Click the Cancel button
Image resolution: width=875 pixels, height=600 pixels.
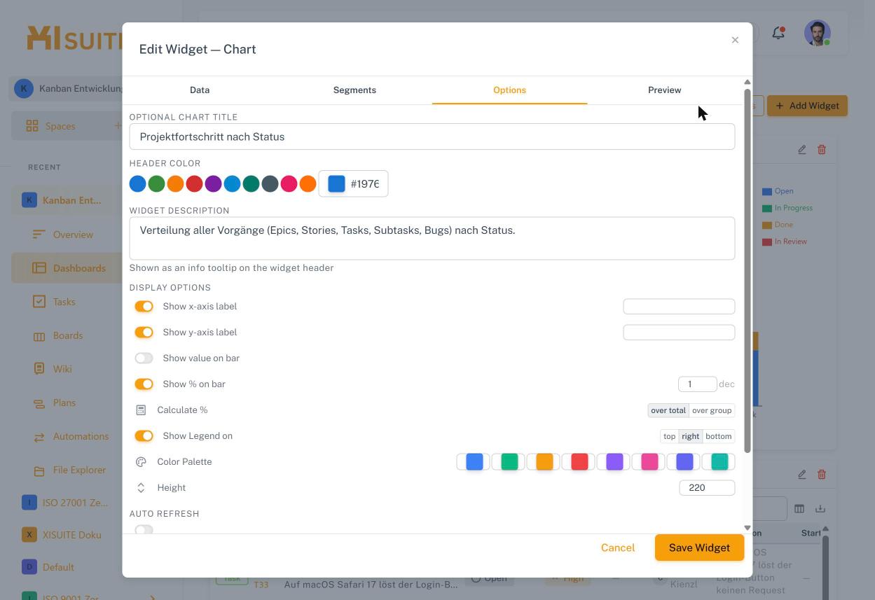coord(618,547)
